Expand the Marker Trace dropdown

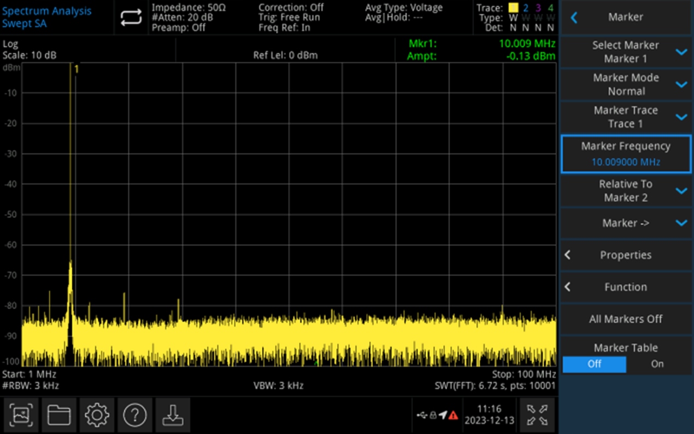(626, 117)
